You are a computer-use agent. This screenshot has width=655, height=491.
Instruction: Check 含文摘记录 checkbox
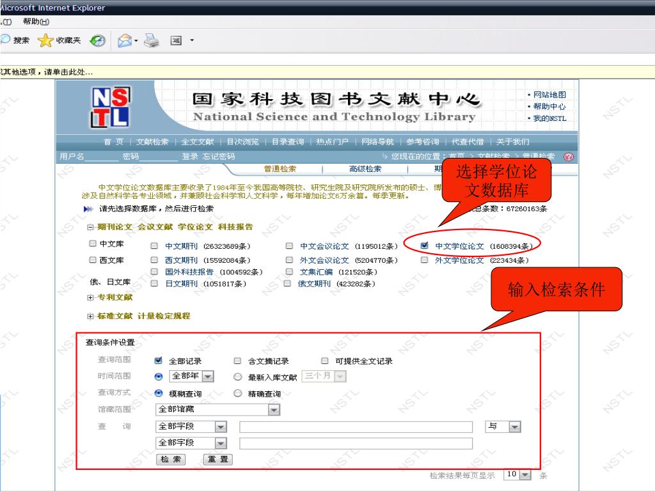tap(237, 361)
